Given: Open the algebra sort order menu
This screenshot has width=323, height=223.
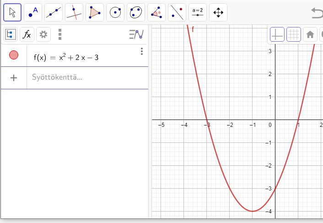Looking at the screenshot, I should tap(136, 34).
